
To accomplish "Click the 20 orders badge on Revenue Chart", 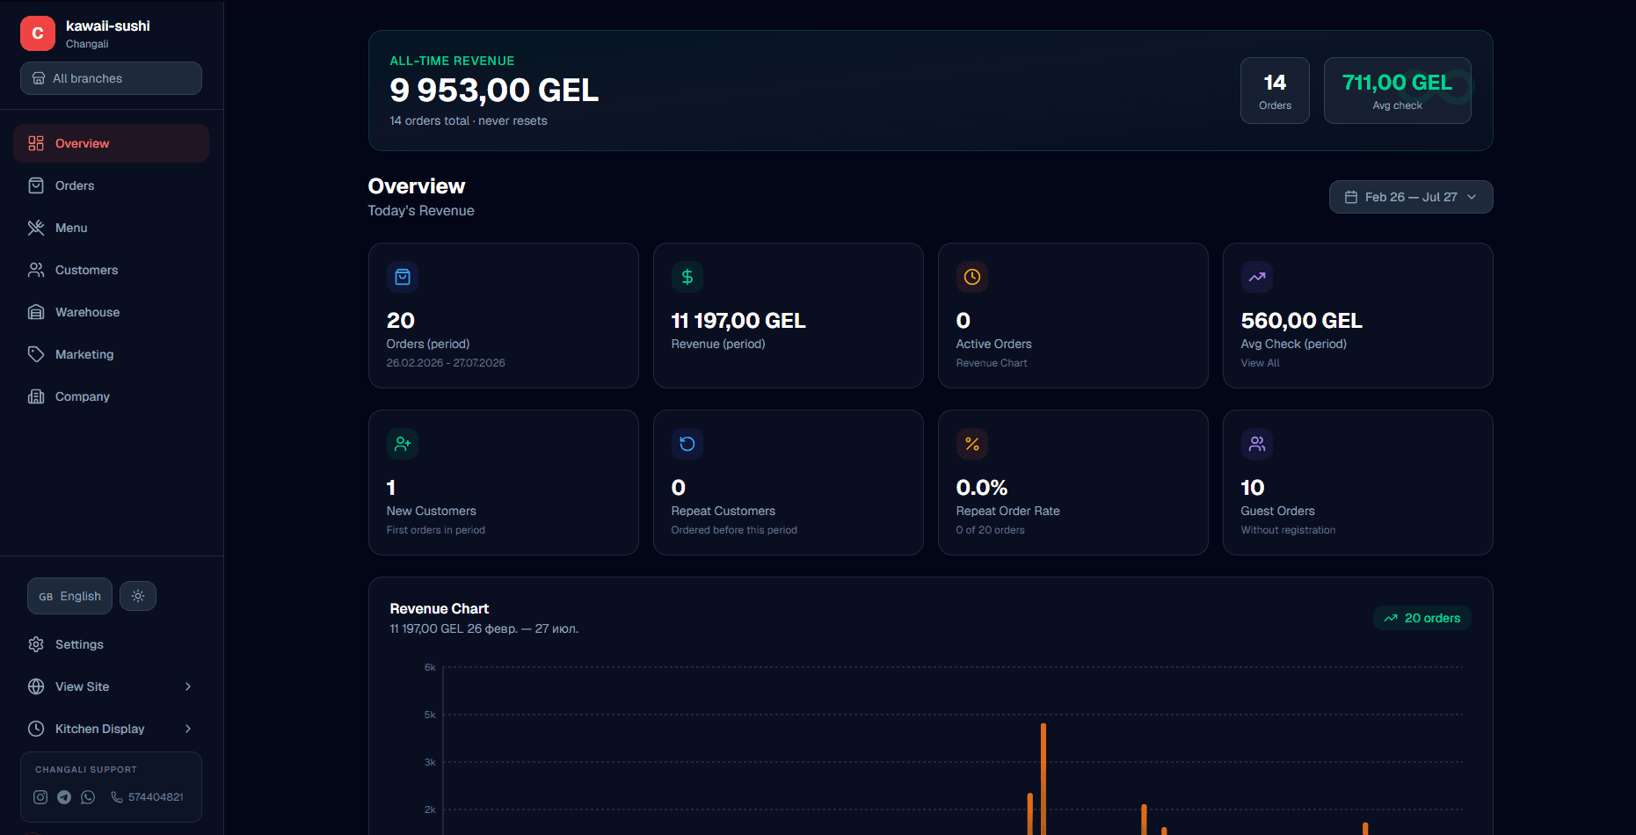I will coord(1422,618).
